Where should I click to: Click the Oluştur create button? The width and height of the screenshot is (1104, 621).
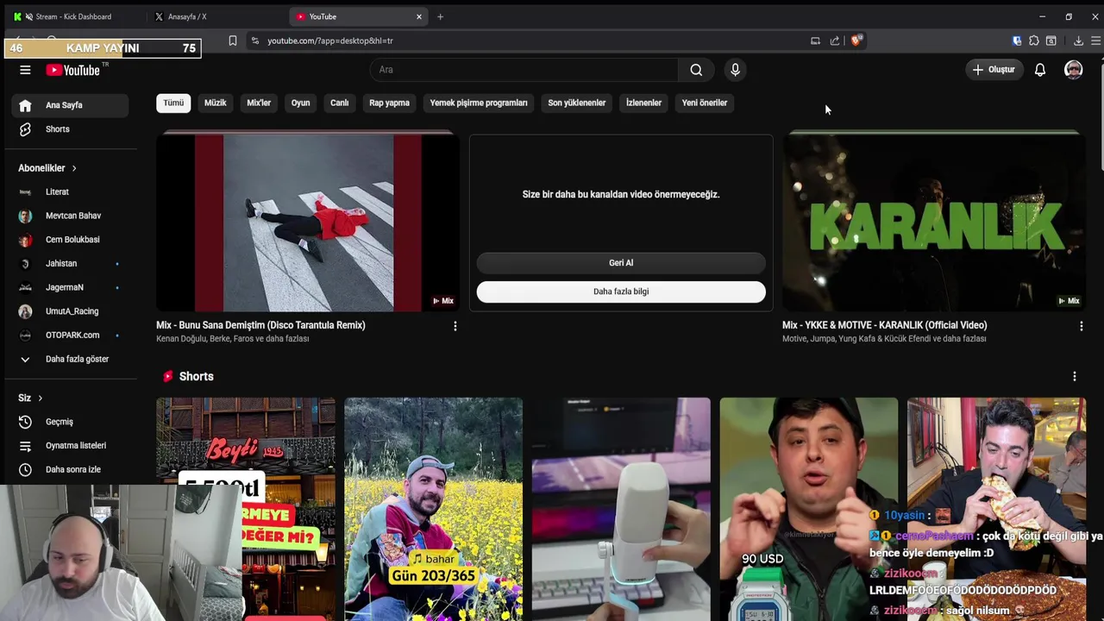[994, 70]
